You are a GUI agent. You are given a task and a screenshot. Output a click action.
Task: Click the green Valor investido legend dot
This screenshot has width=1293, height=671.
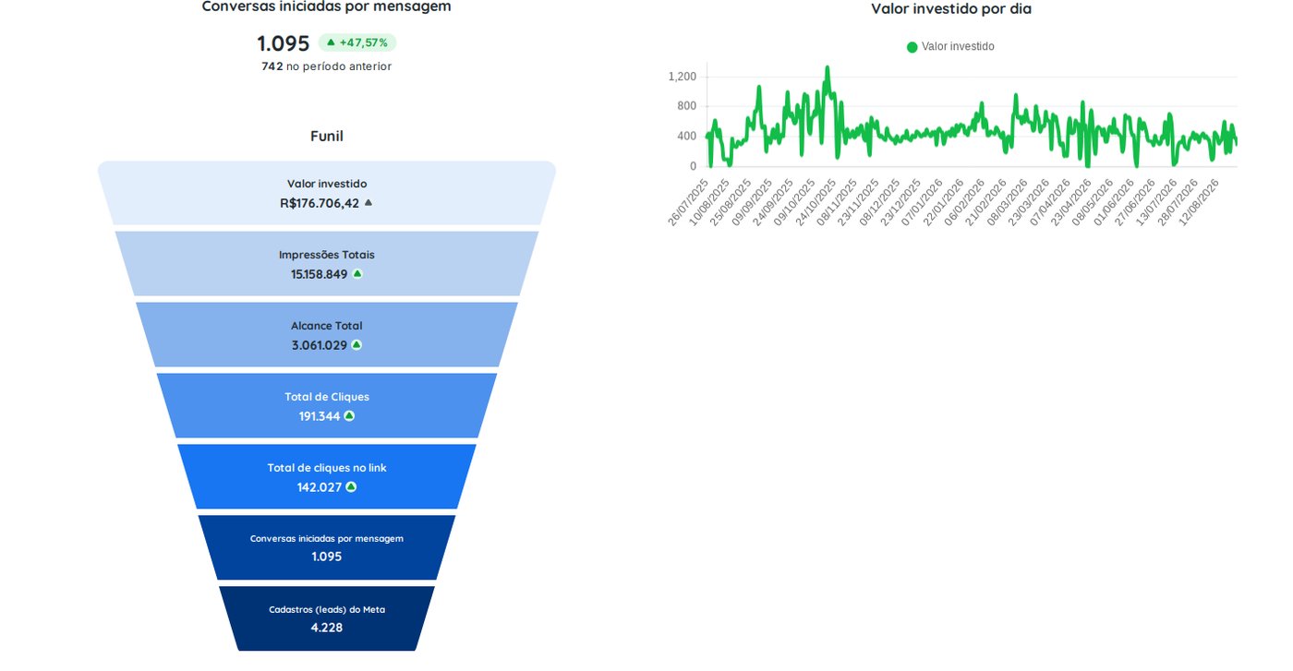point(912,47)
